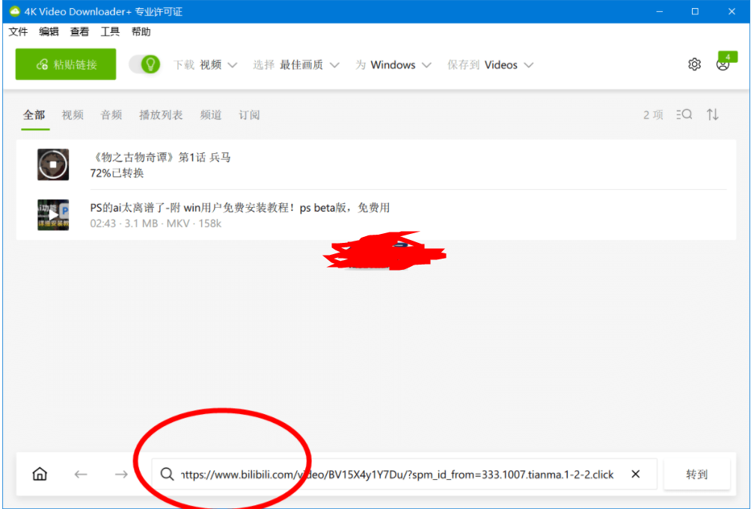Screen dimensions: 754x509
Task: Open settings via the gear icon
Action: (694, 64)
